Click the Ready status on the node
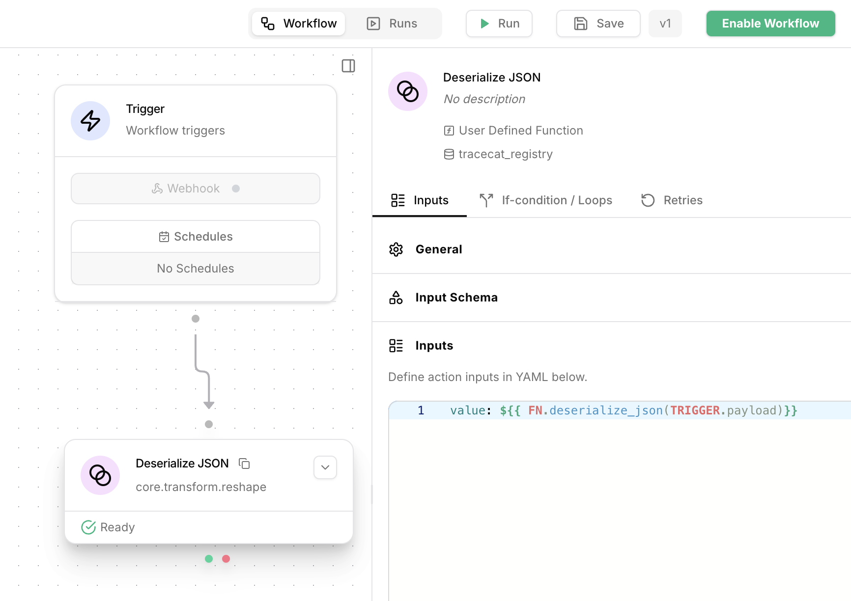This screenshot has height=601, width=851. tap(108, 527)
